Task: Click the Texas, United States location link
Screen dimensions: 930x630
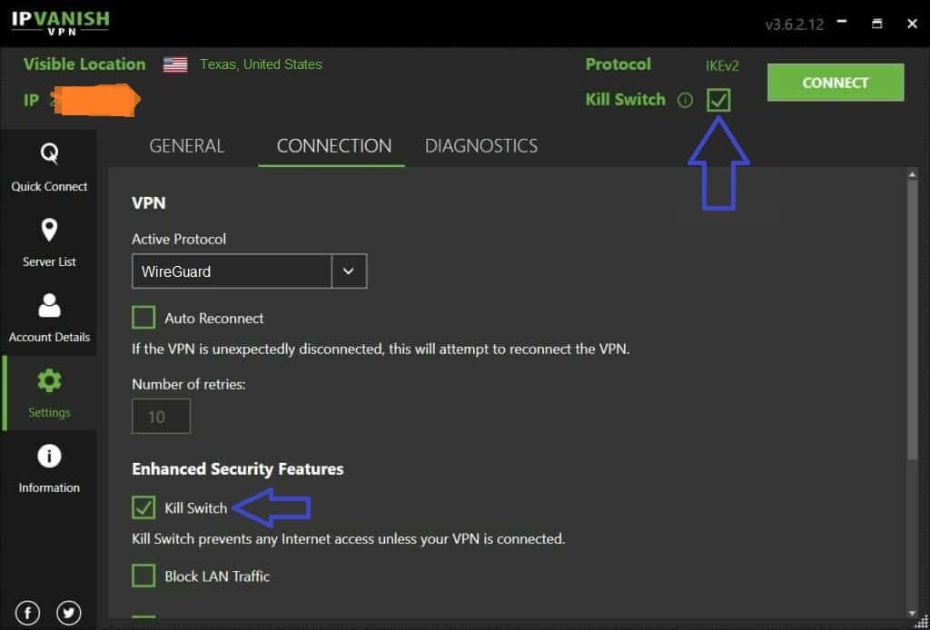Action: (x=262, y=64)
